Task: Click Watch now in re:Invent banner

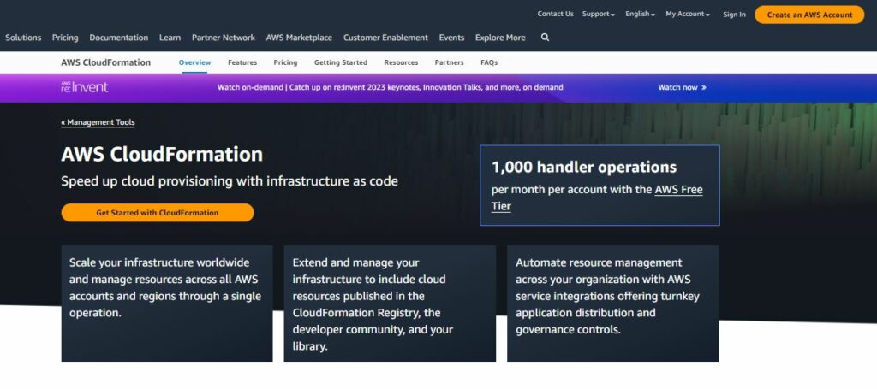Action: tap(682, 87)
